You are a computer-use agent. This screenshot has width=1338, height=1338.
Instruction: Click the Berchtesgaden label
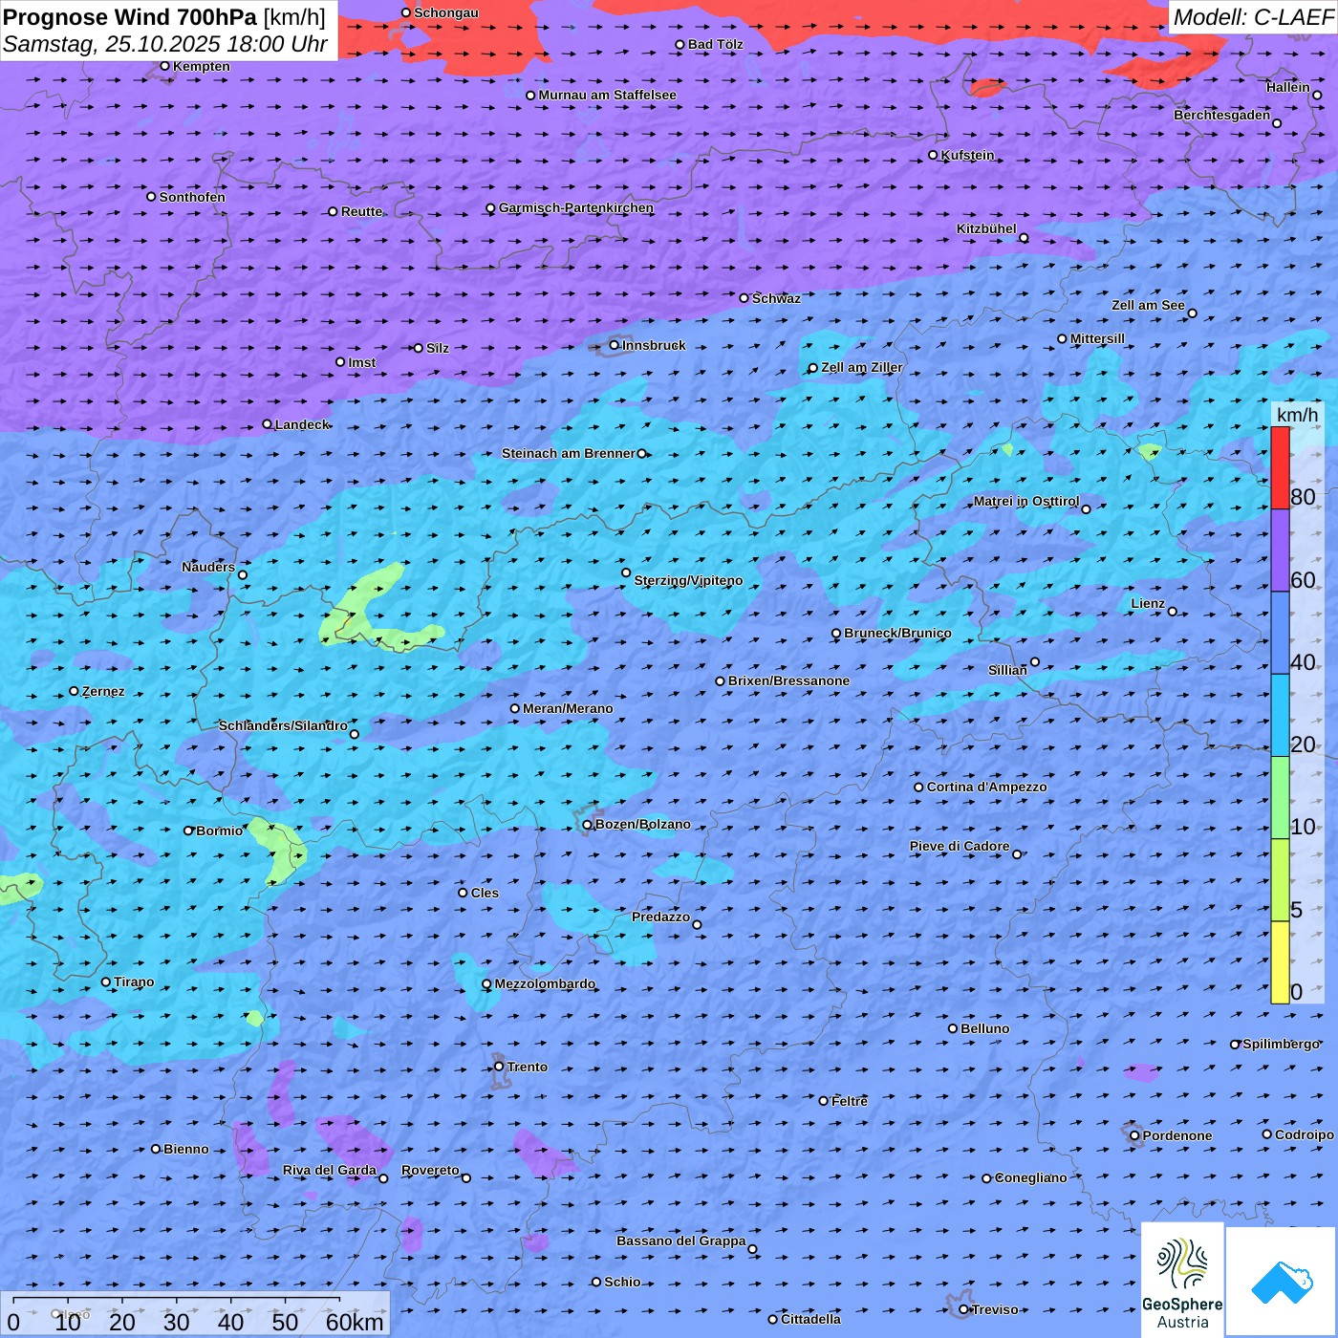(x=1221, y=115)
